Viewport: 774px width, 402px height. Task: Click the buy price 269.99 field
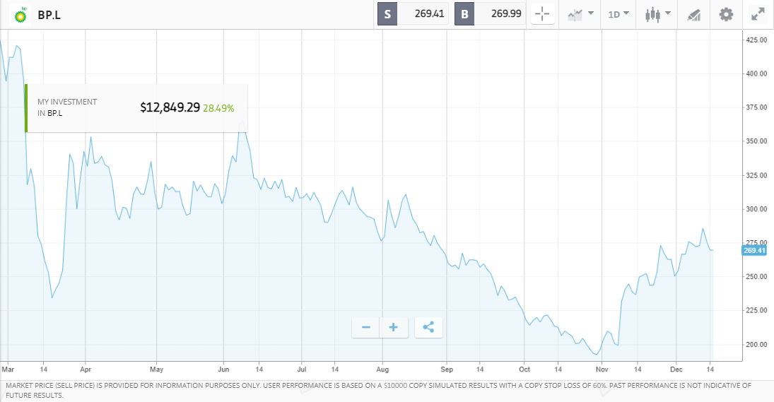point(500,14)
